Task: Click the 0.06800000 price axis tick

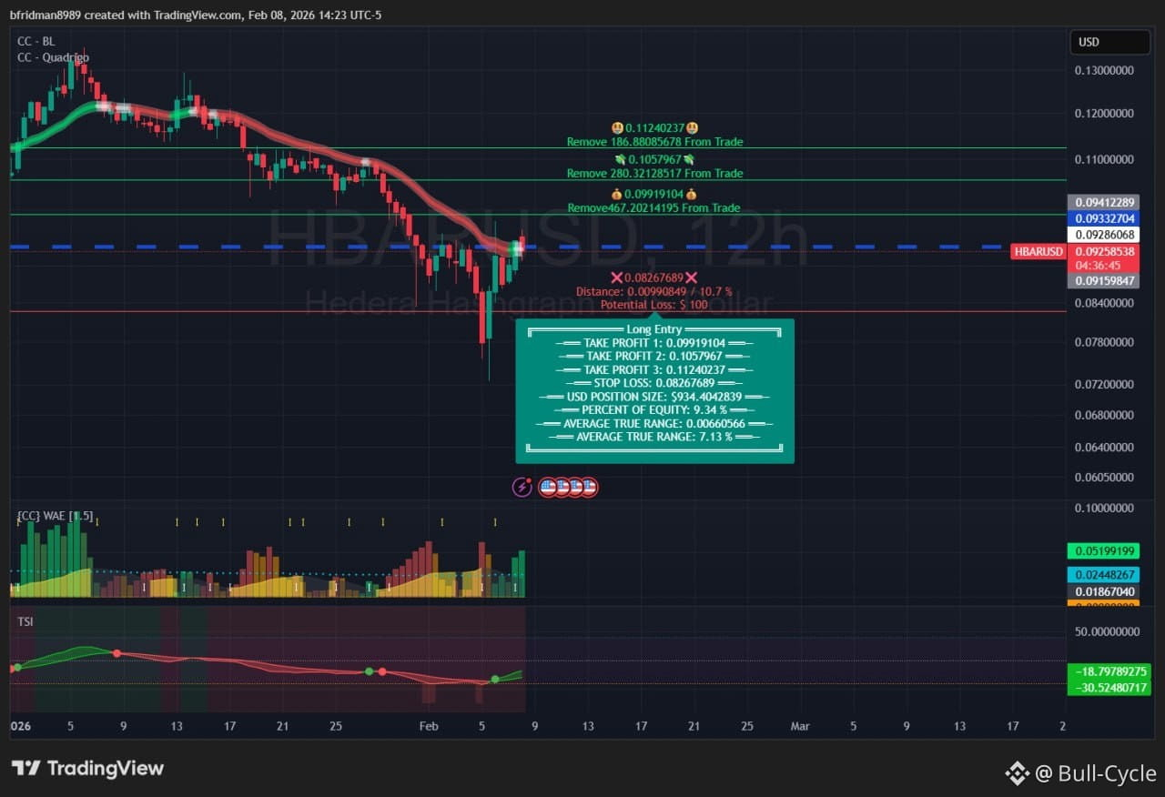Action: tap(1104, 415)
